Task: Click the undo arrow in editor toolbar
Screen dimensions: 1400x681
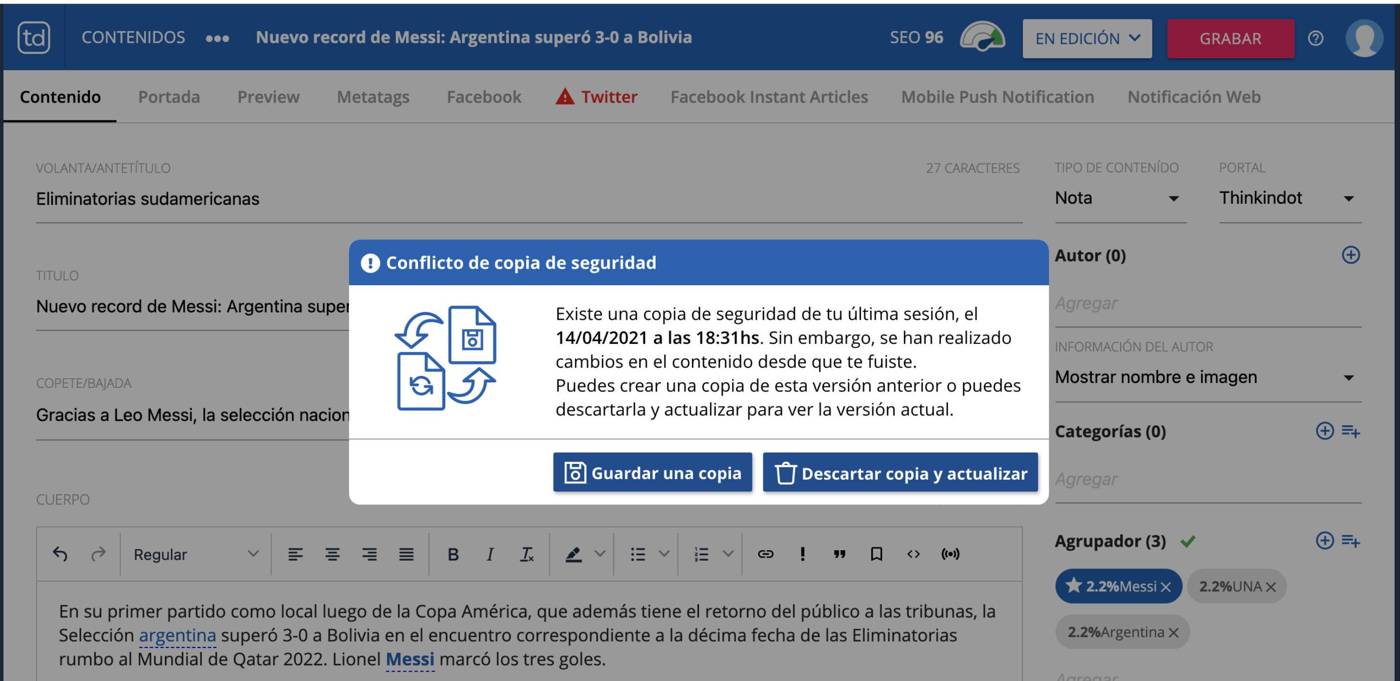Action: (x=60, y=554)
